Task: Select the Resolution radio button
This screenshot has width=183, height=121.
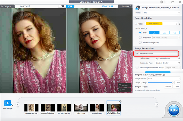Action: [140, 37]
